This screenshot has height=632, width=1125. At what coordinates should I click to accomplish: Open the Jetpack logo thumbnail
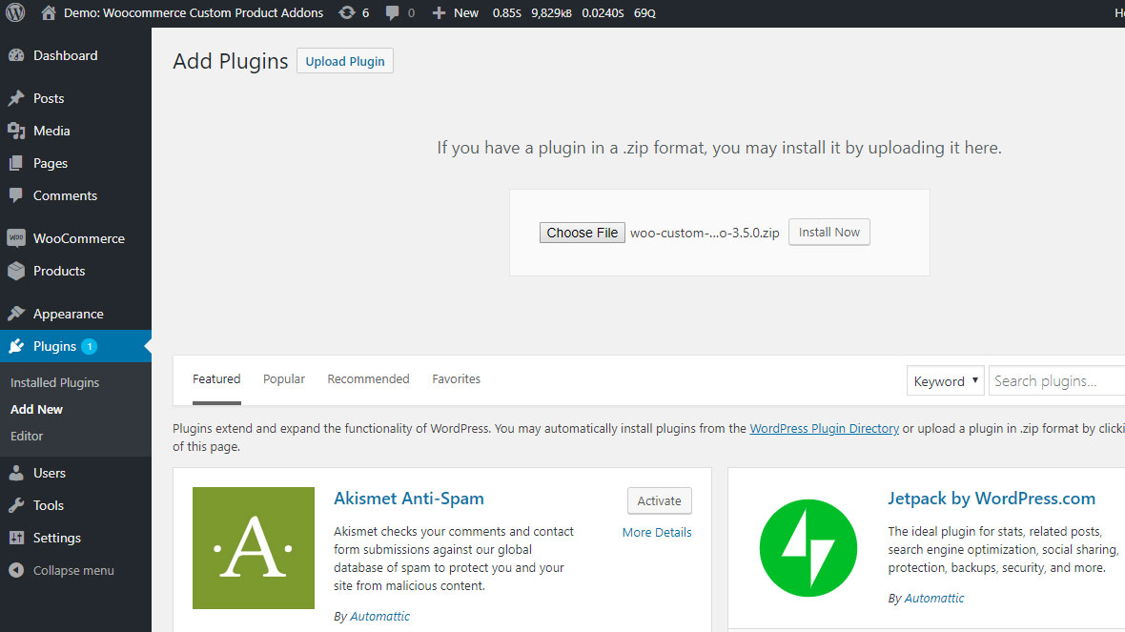(808, 548)
